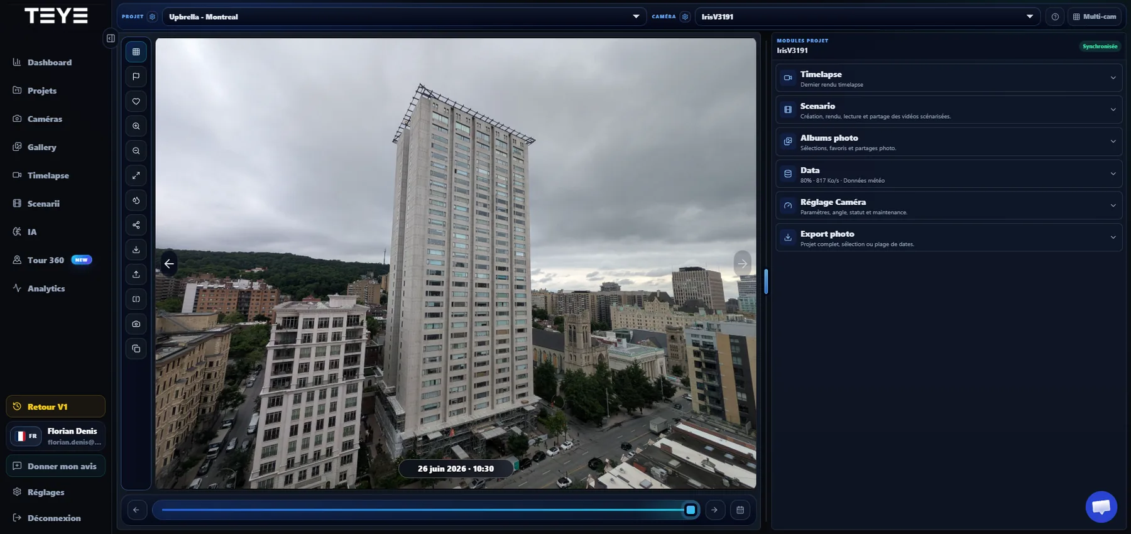Zoom out with the magnifier minus icon
Viewport: 1131px width, 534px height.
tap(136, 151)
